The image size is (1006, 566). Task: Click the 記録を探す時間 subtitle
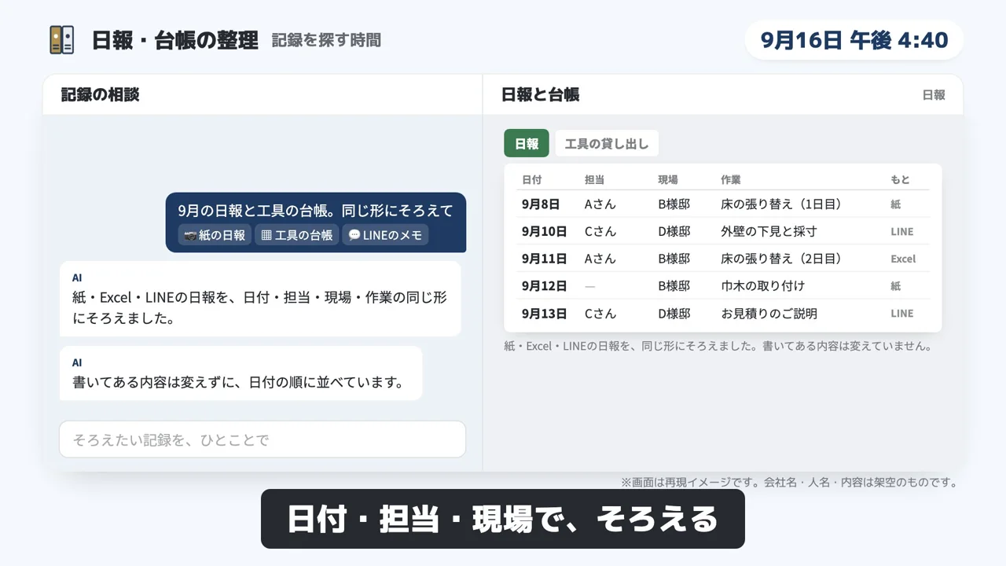[326, 40]
